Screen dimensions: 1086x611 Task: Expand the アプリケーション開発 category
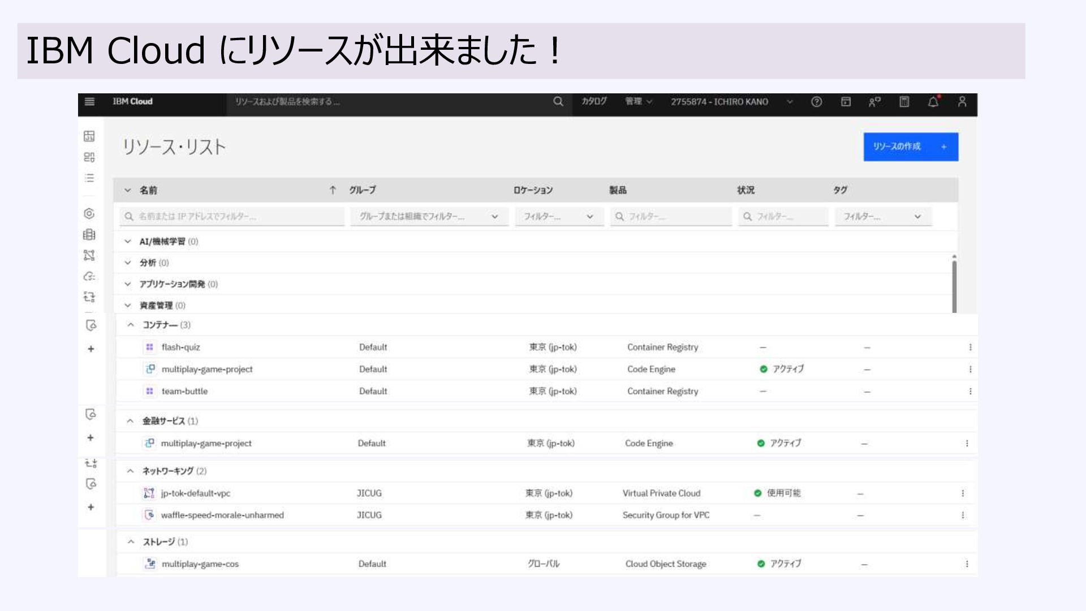point(128,285)
